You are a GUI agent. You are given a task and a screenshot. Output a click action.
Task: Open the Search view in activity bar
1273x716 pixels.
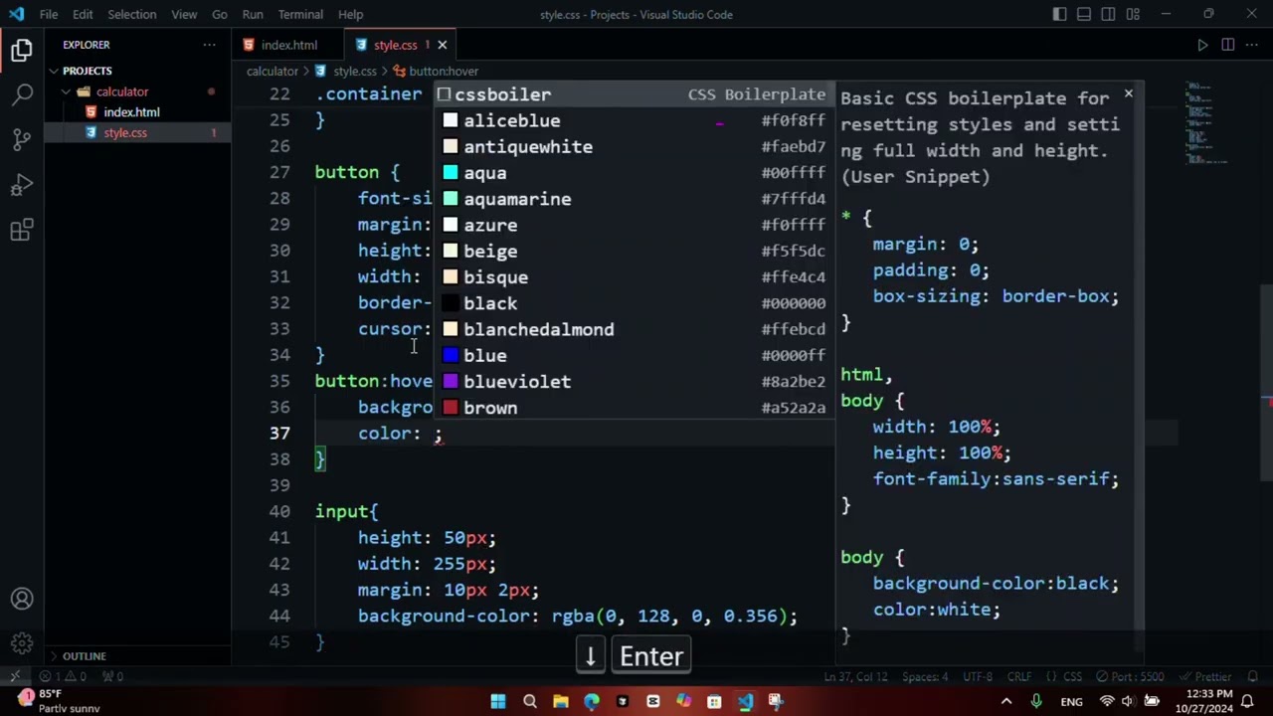pyautogui.click(x=22, y=95)
